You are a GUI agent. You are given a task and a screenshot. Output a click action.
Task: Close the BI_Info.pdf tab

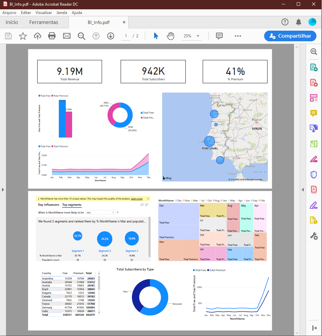tap(124, 22)
